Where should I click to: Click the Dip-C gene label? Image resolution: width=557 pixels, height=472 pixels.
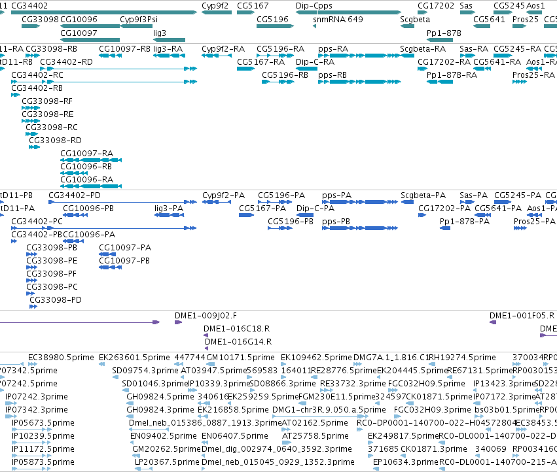coord(306,6)
